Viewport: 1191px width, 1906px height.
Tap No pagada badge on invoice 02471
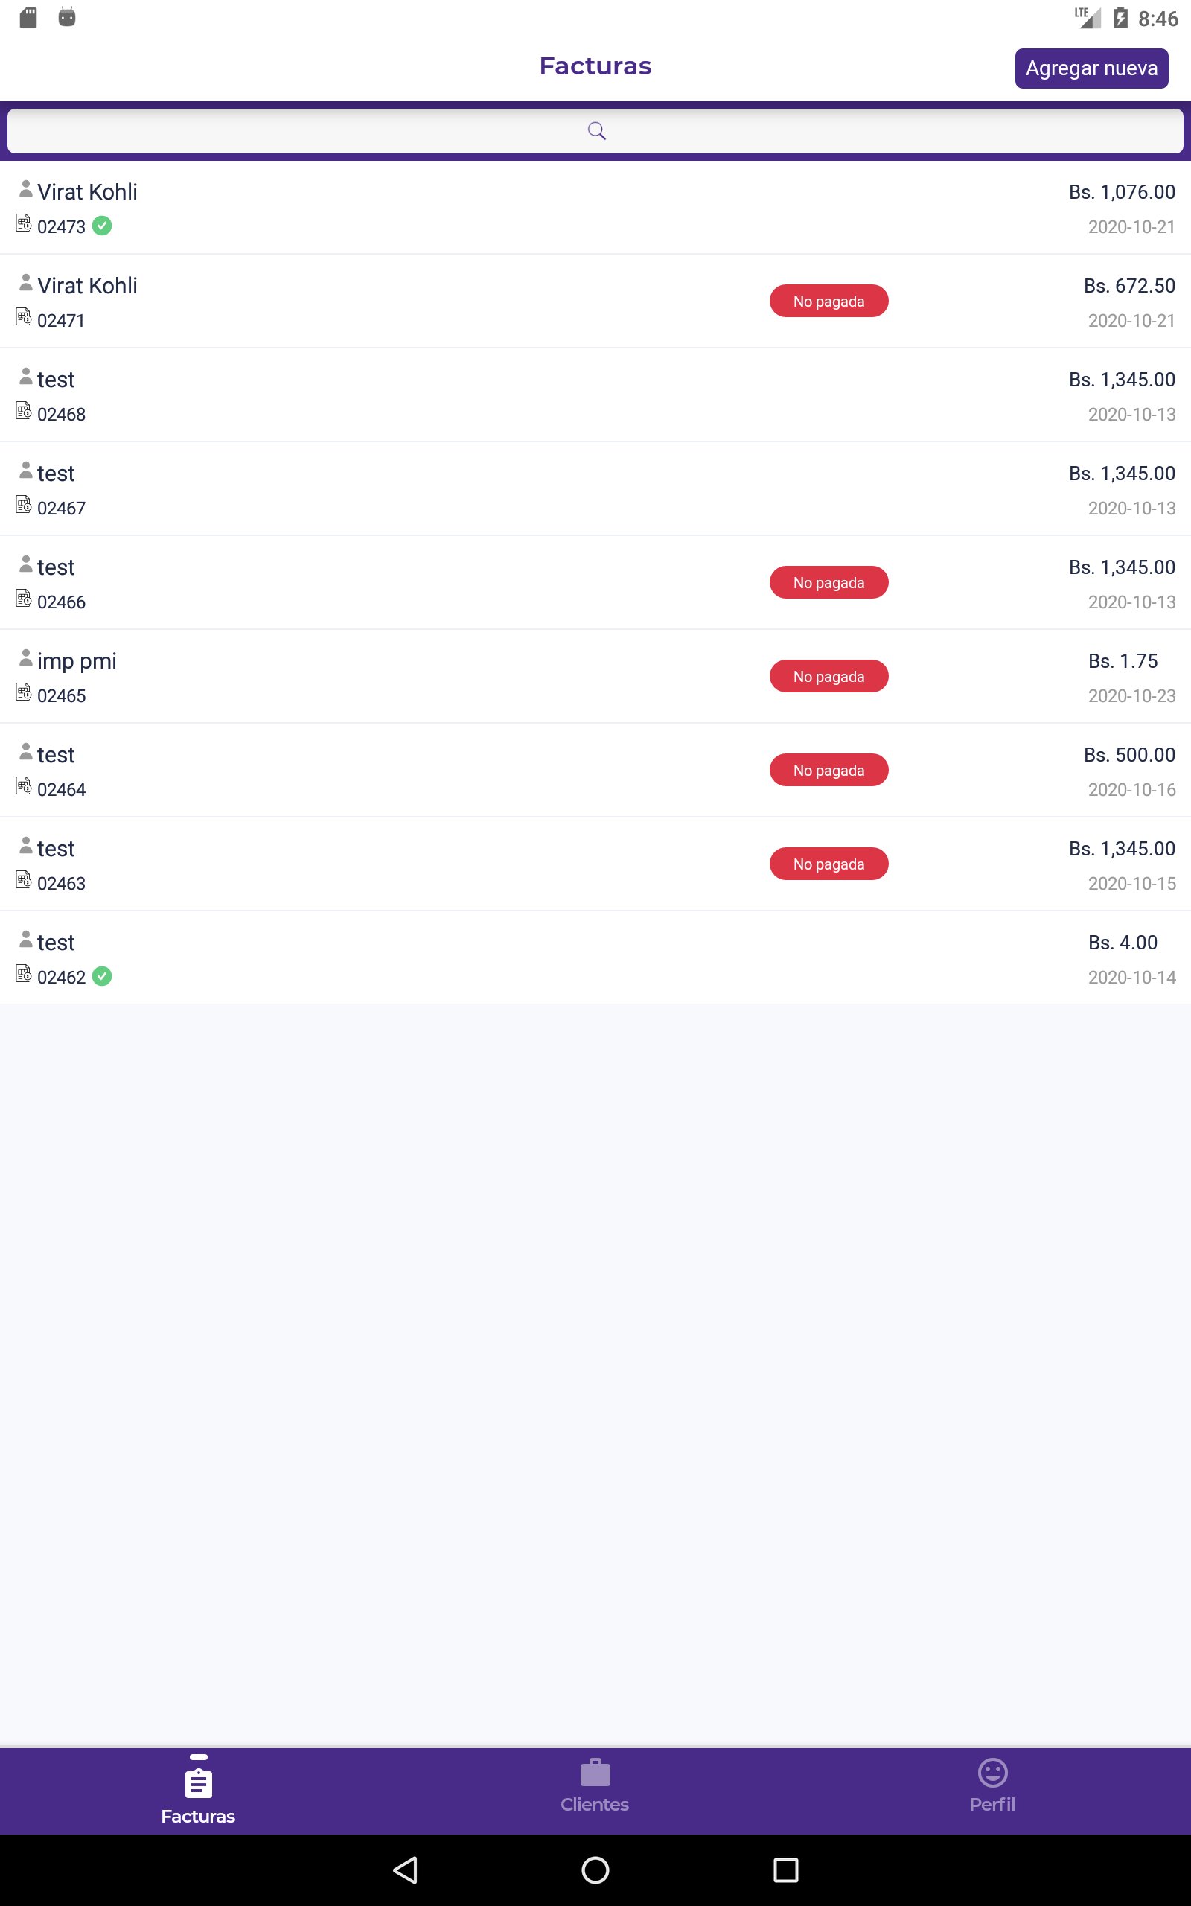point(828,301)
